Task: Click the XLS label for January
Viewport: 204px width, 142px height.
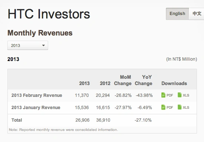Action: pos(186,108)
